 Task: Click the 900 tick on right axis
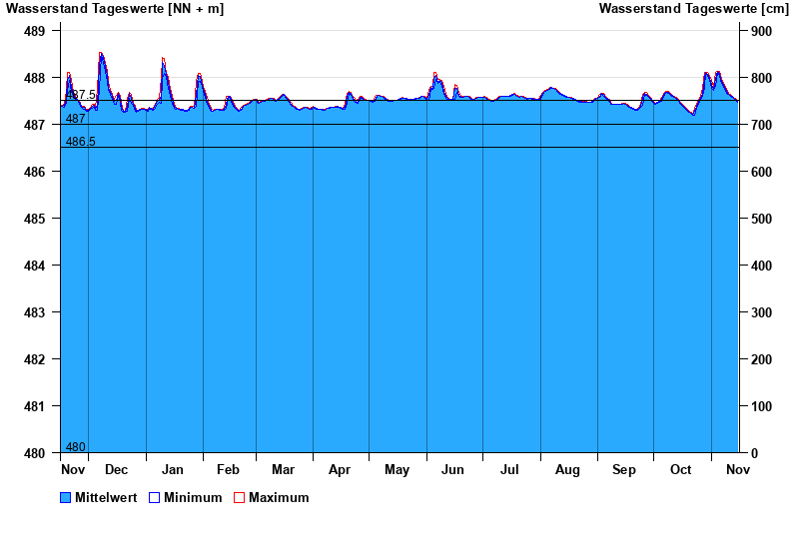click(762, 31)
